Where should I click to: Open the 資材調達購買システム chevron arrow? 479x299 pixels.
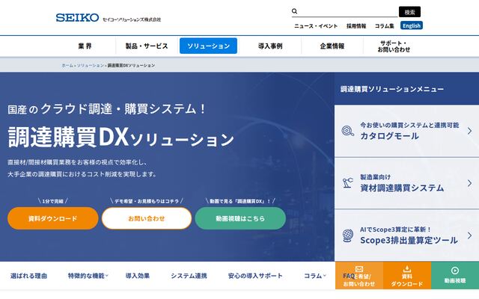click(x=469, y=183)
